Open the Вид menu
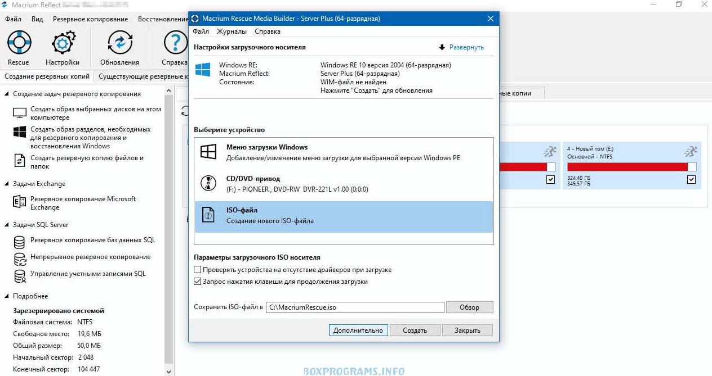This screenshot has width=712, height=376. tap(37, 19)
